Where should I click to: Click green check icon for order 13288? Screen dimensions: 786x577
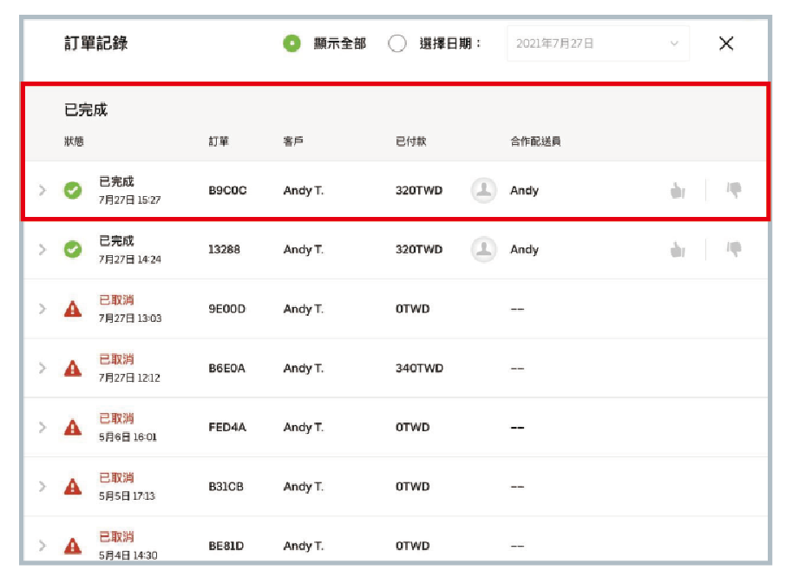point(73,250)
